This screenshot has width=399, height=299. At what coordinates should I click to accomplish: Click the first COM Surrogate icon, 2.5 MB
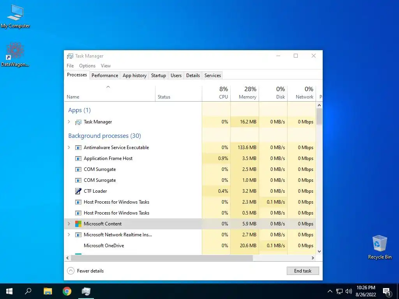tap(78, 169)
